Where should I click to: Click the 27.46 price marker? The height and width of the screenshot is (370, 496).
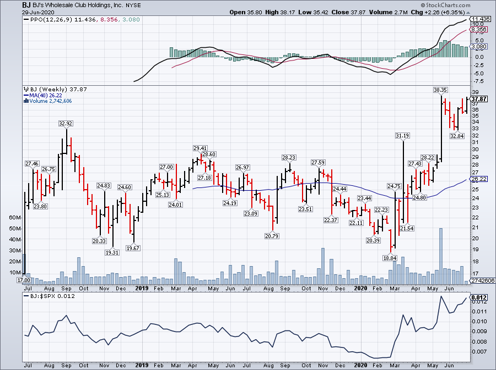pos(32,163)
